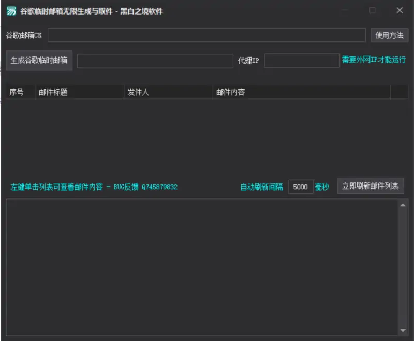Click inside the 谷歌邮箱CK input field

point(207,35)
